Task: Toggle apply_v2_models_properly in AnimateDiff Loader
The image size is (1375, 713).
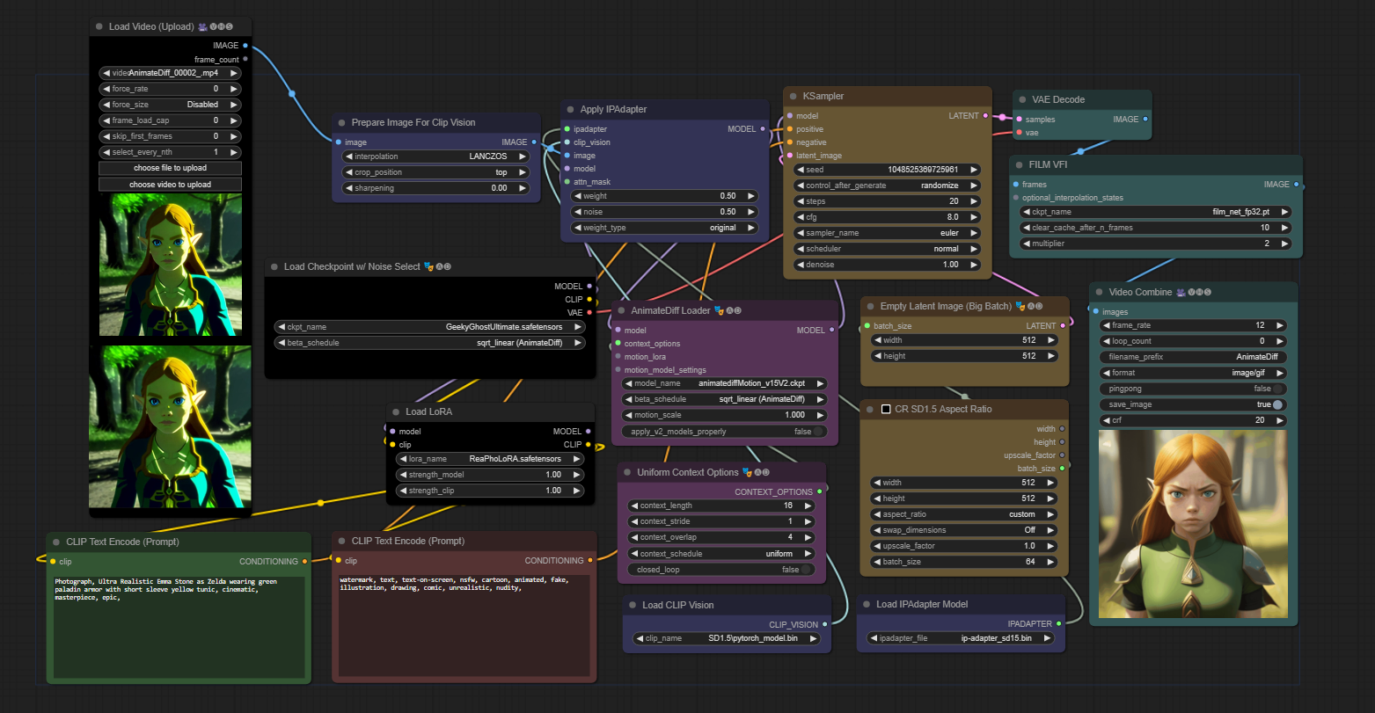Action: [818, 432]
